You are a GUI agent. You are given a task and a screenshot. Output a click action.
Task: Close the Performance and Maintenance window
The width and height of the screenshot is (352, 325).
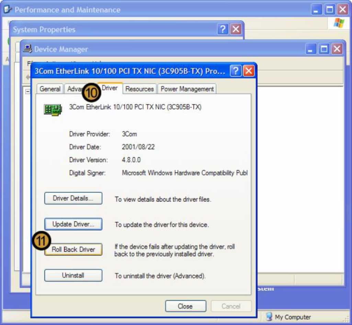[343, 10]
